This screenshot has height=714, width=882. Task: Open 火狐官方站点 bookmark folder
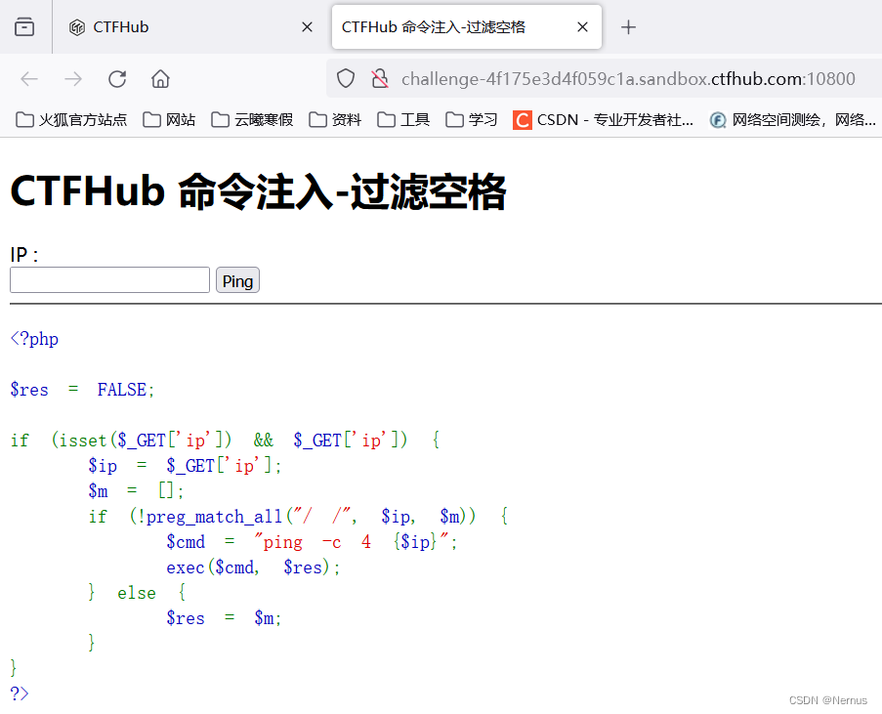pos(71,120)
